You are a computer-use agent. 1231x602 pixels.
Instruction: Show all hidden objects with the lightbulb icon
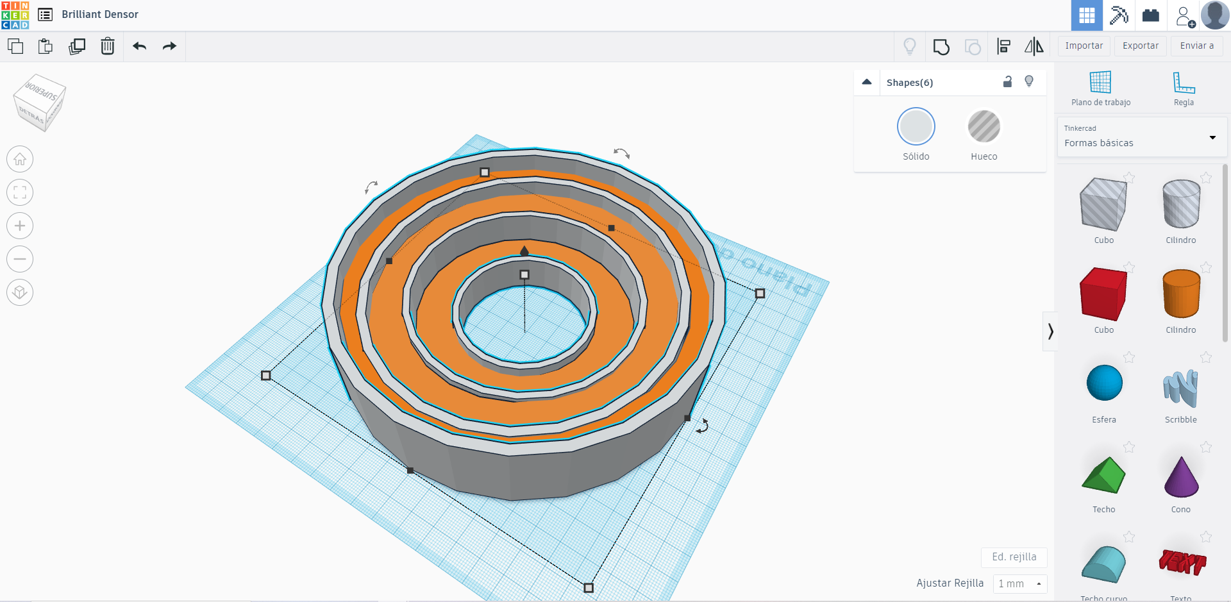click(910, 46)
